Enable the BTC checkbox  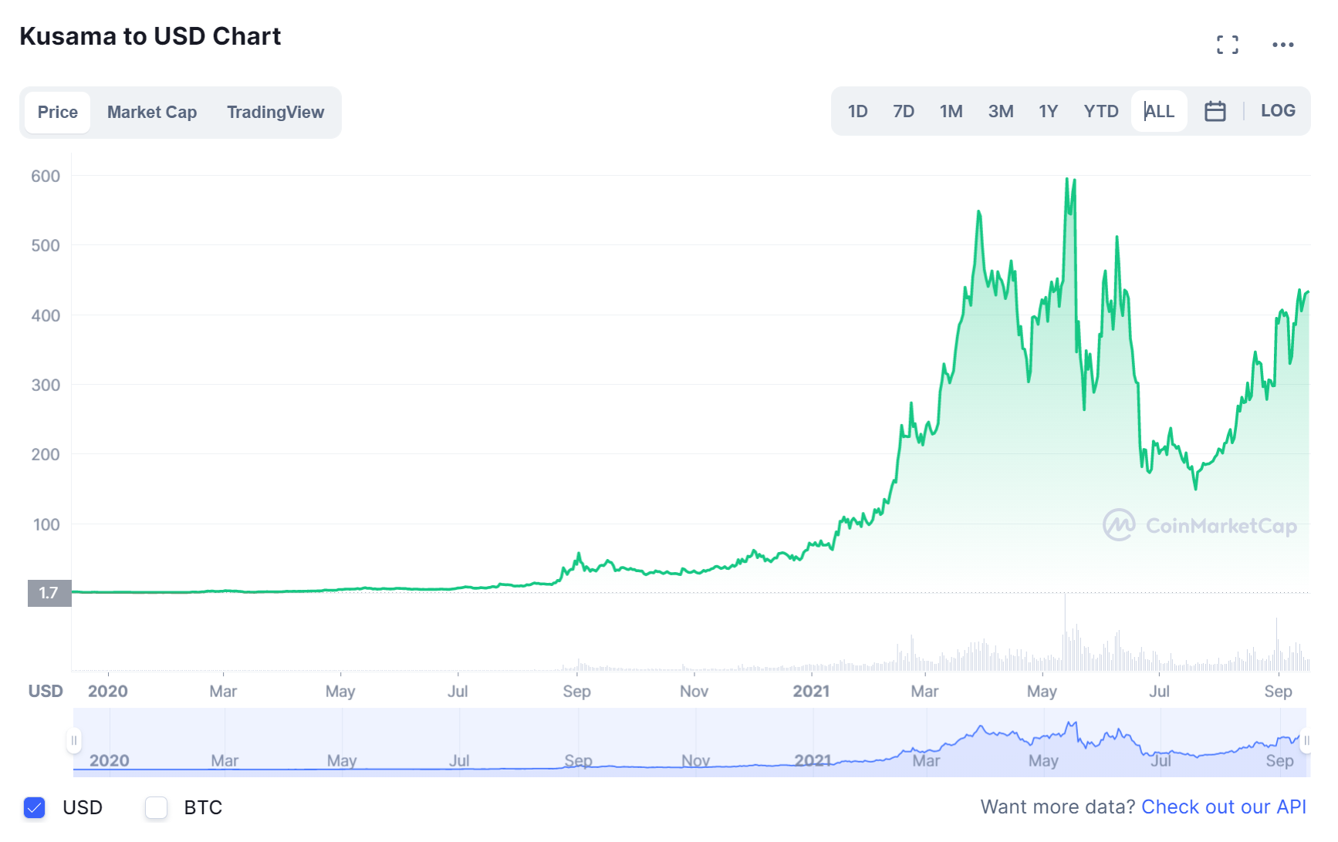pos(157,807)
